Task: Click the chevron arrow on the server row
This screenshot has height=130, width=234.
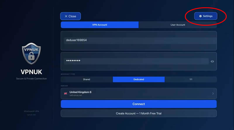Action: [x=213, y=94]
